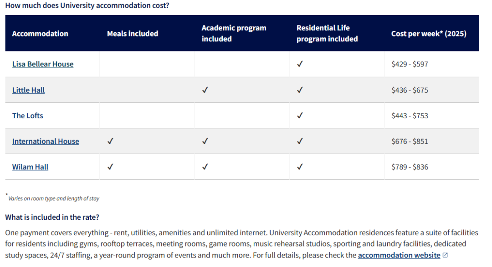The height and width of the screenshot is (267, 492).
Task: Click The Lofts residential life checkmark
Action: 300,116
